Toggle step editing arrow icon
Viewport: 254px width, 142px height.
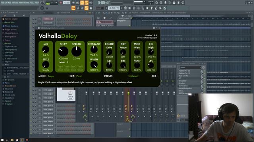click(78, 8)
